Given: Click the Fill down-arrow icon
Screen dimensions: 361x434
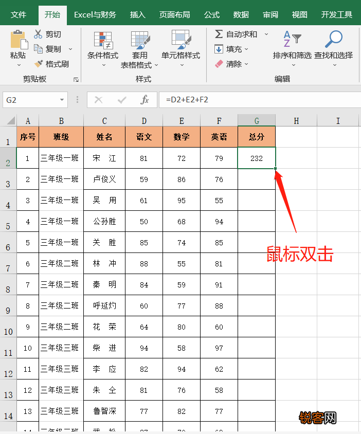Looking at the screenshot, I should pos(219,49).
